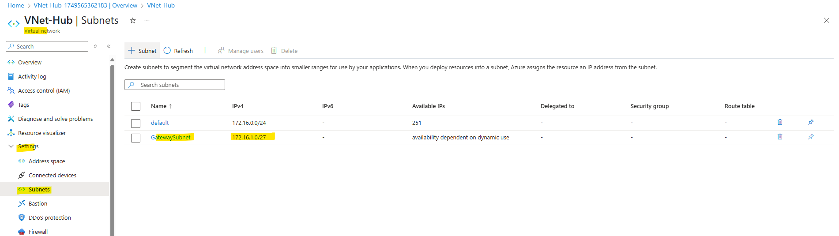This screenshot has width=839, height=236.
Task: Collapse the sidebar with double chevron
Action: click(x=109, y=46)
